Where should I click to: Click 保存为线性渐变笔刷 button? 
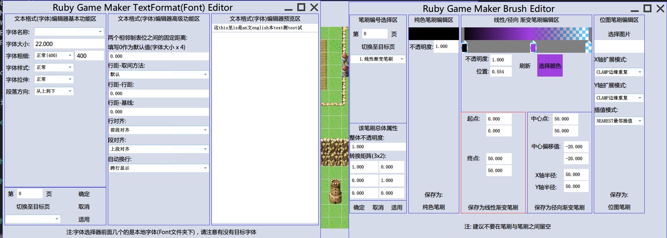pos(493,207)
